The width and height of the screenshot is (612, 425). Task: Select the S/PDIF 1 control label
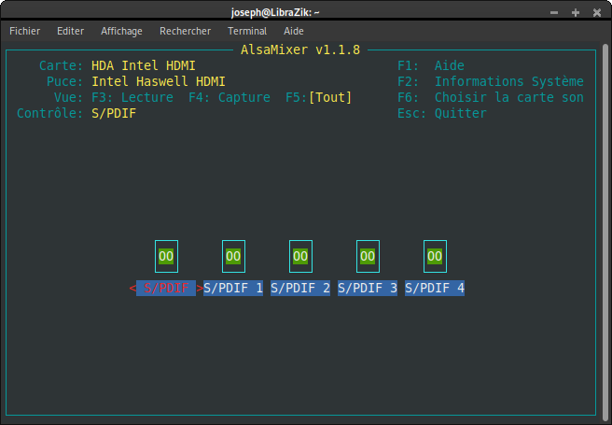tap(233, 289)
